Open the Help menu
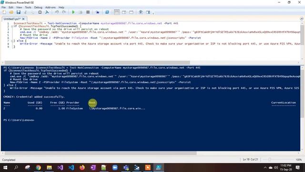This screenshot has height=172, width=305. click(x=61, y=7)
